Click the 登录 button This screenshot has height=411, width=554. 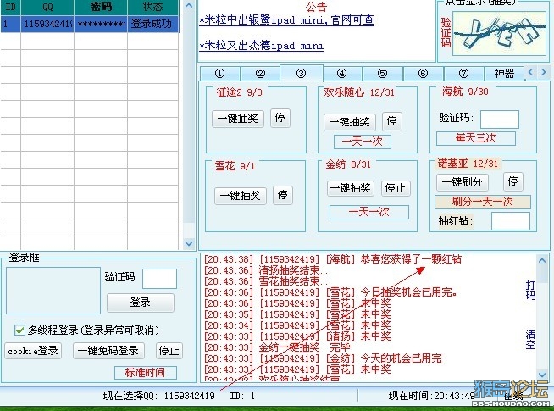(141, 303)
